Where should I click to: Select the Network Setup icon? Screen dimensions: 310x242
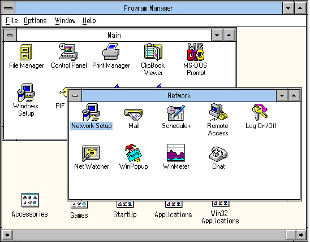91,112
